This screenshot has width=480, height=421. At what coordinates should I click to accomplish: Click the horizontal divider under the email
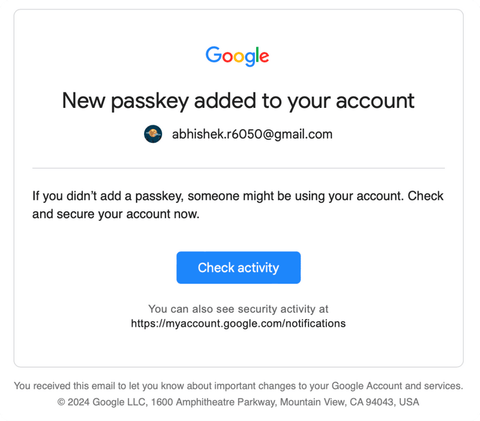point(238,168)
